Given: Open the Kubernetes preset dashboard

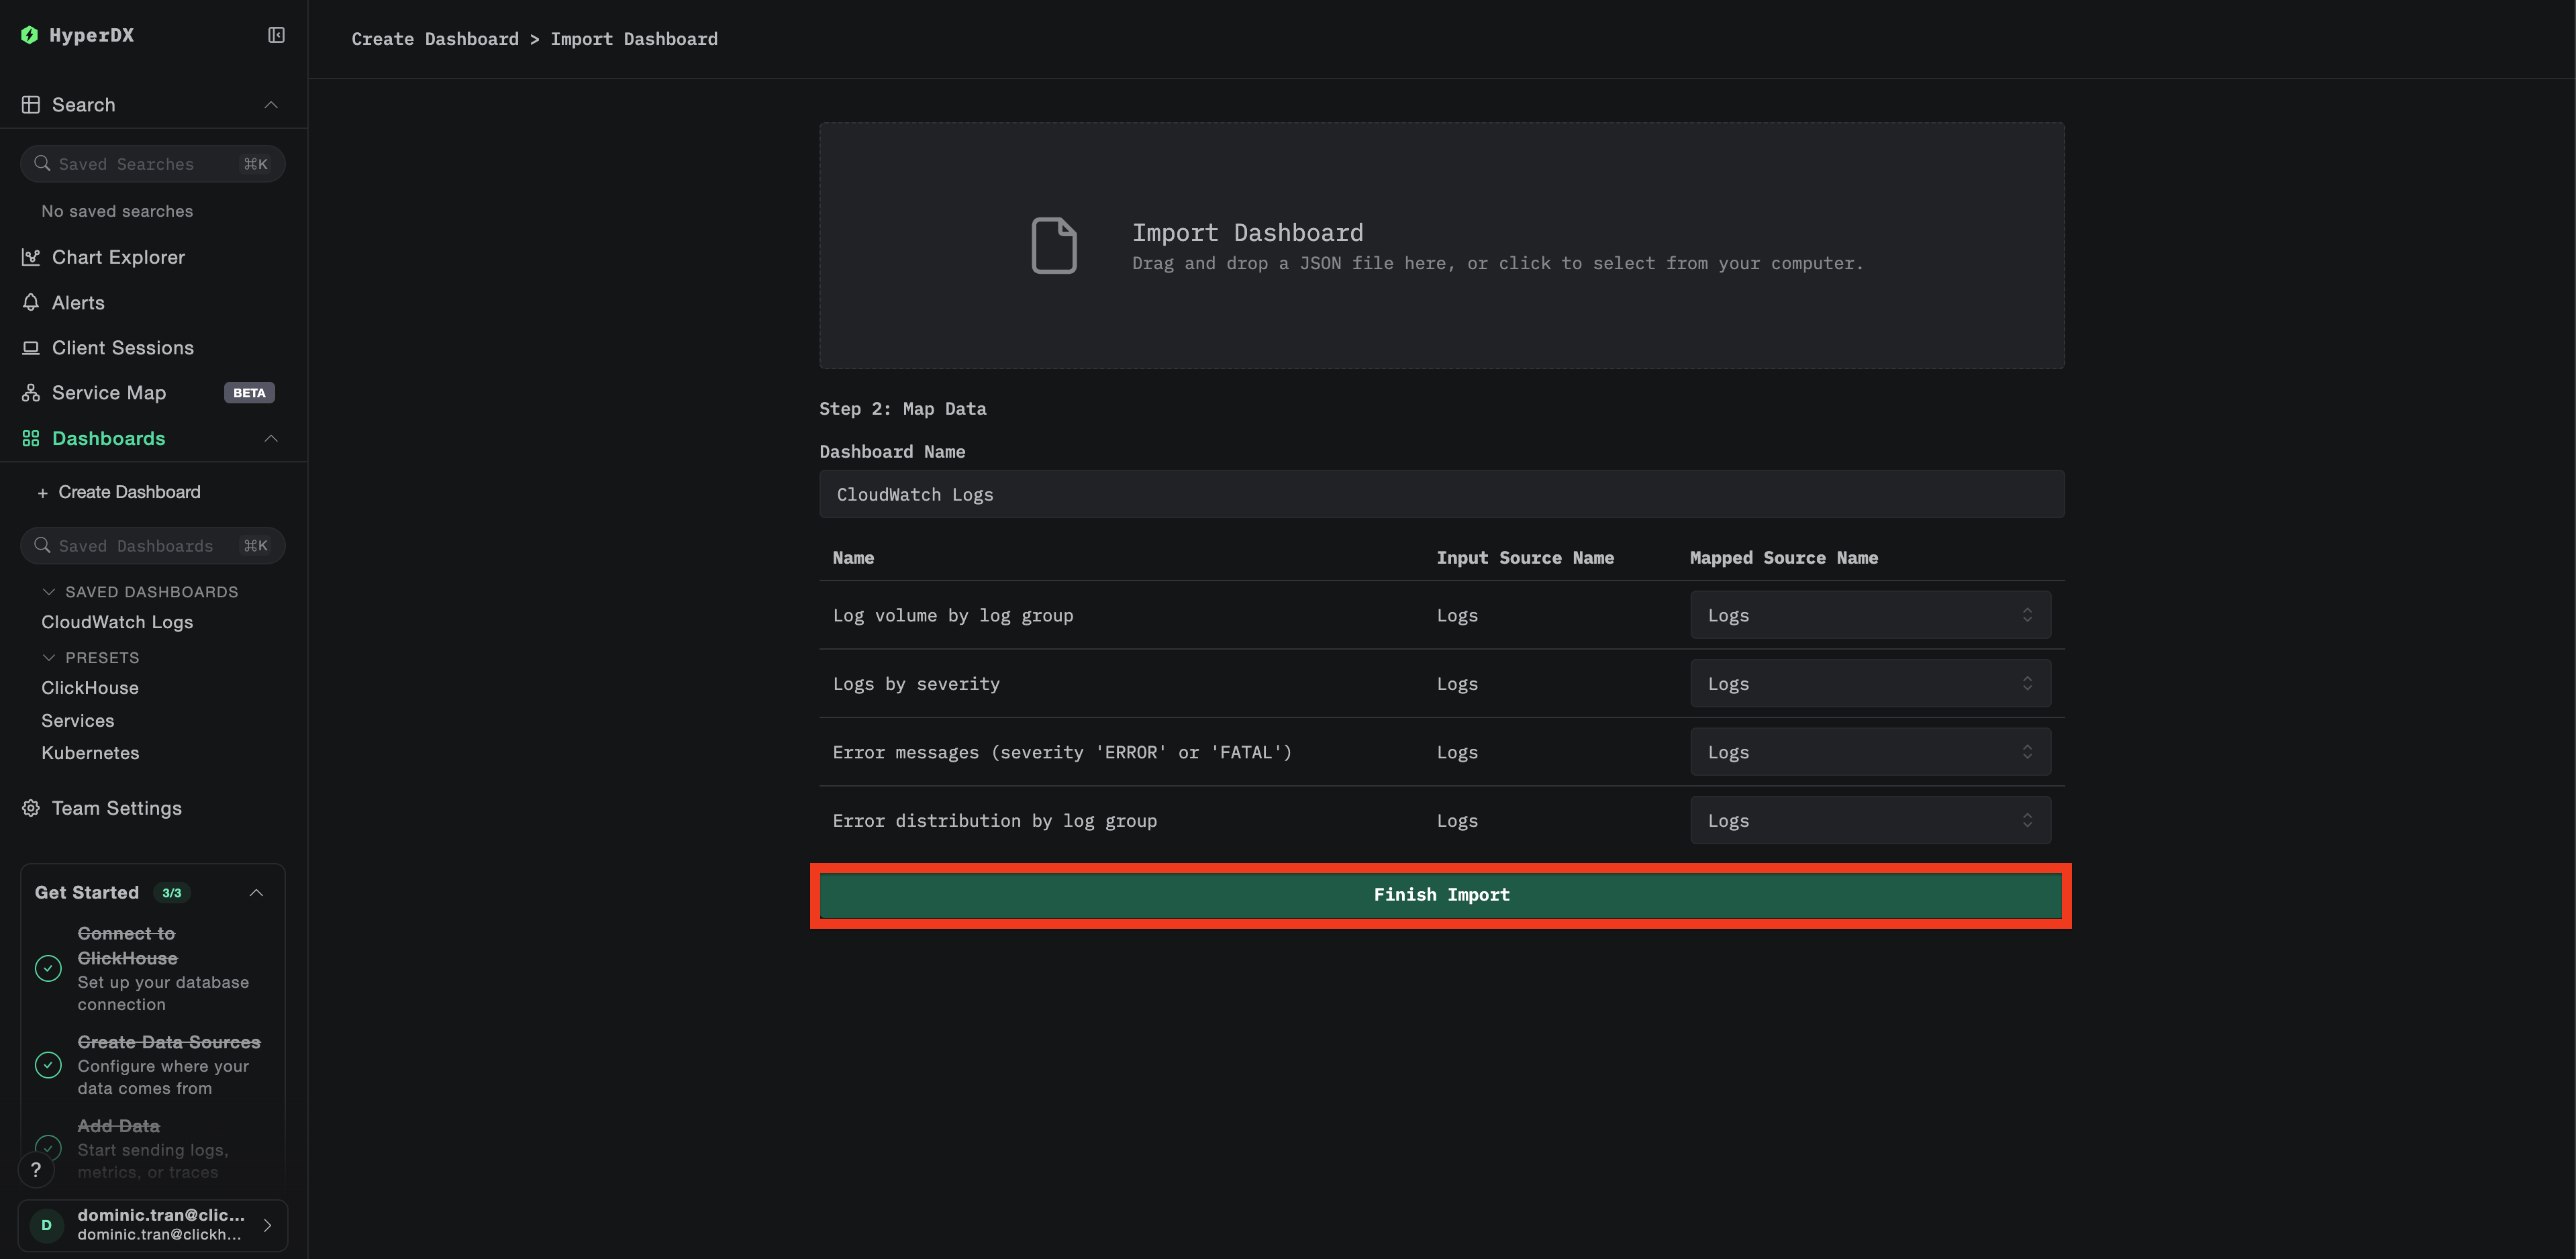Looking at the screenshot, I should [90, 753].
